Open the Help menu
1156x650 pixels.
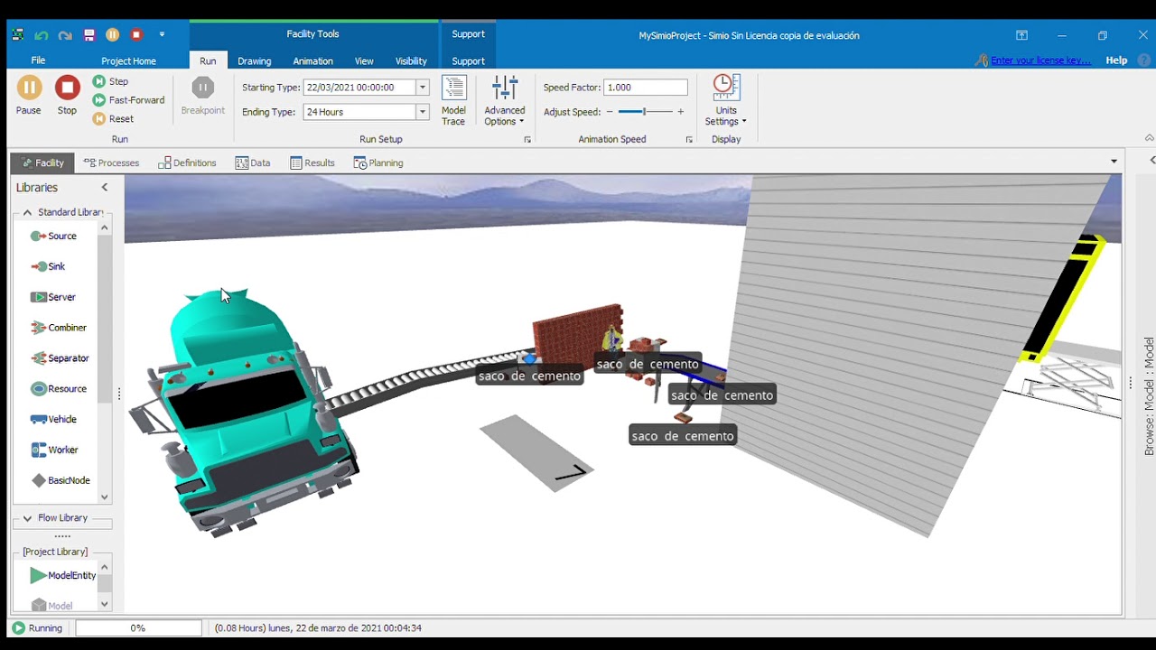pos(1116,60)
